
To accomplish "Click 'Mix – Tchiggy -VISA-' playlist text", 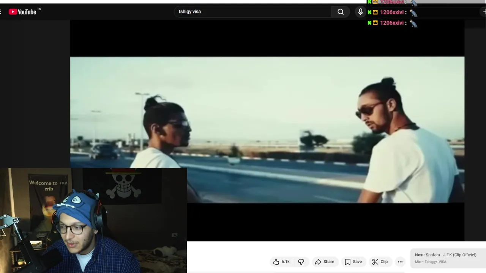I will (431, 262).
